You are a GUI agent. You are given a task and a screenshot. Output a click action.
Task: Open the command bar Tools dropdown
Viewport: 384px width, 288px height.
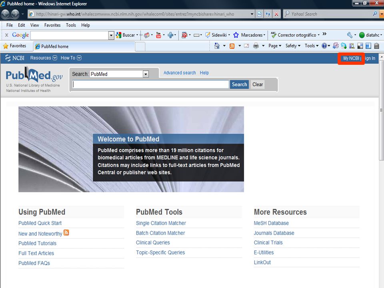[x=312, y=46]
